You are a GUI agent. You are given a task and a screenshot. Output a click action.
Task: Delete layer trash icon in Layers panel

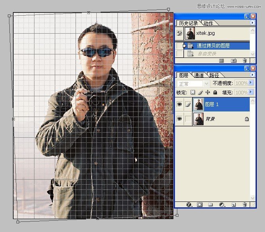pyautogui.click(x=245, y=205)
